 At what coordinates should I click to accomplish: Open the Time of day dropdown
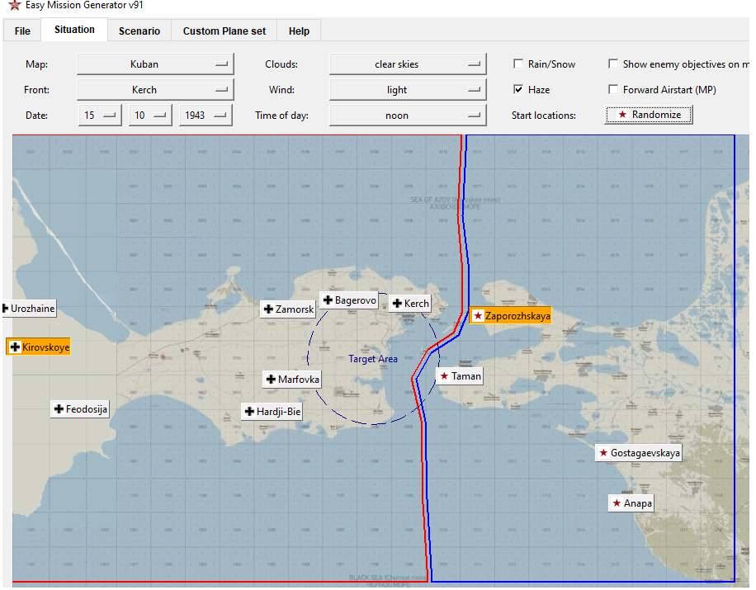pyautogui.click(x=408, y=116)
